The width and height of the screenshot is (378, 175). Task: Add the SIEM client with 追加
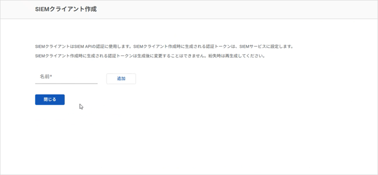[121, 79]
